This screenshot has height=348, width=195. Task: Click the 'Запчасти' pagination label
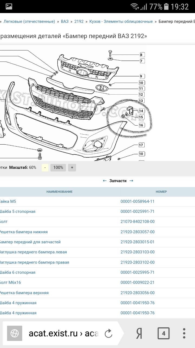point(118,181)
